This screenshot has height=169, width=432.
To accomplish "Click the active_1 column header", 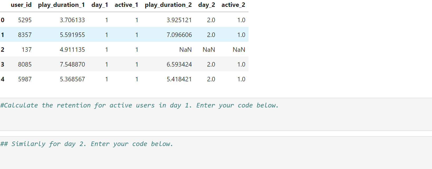I will click(x=126, y=5).
